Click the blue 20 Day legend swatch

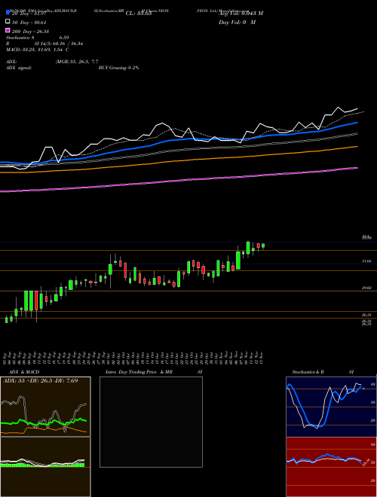click(x=8, y=12)
